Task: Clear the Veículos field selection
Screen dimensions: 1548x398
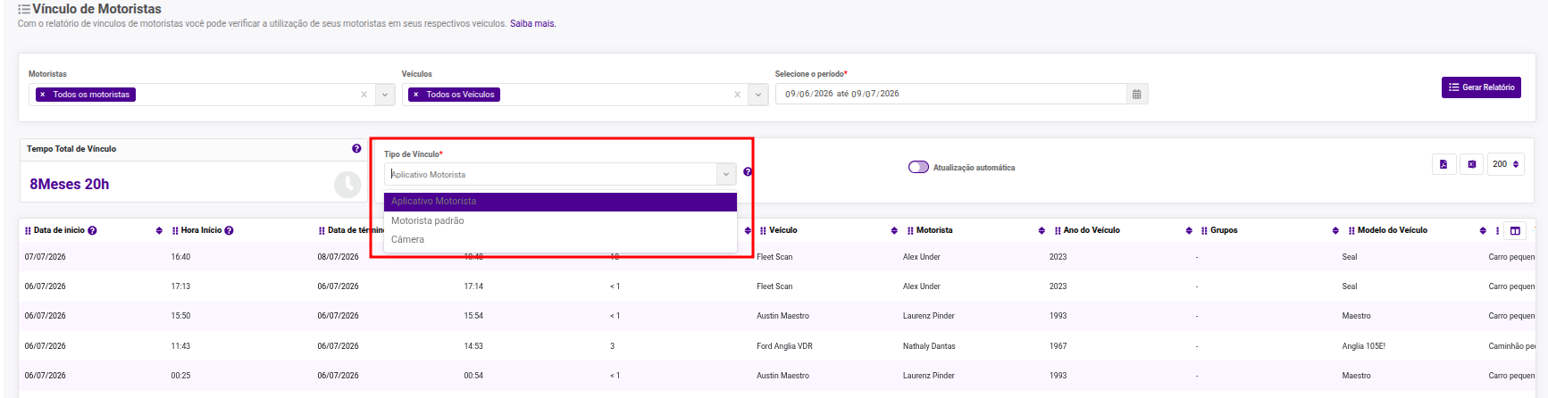Action: tap(737, 95)
